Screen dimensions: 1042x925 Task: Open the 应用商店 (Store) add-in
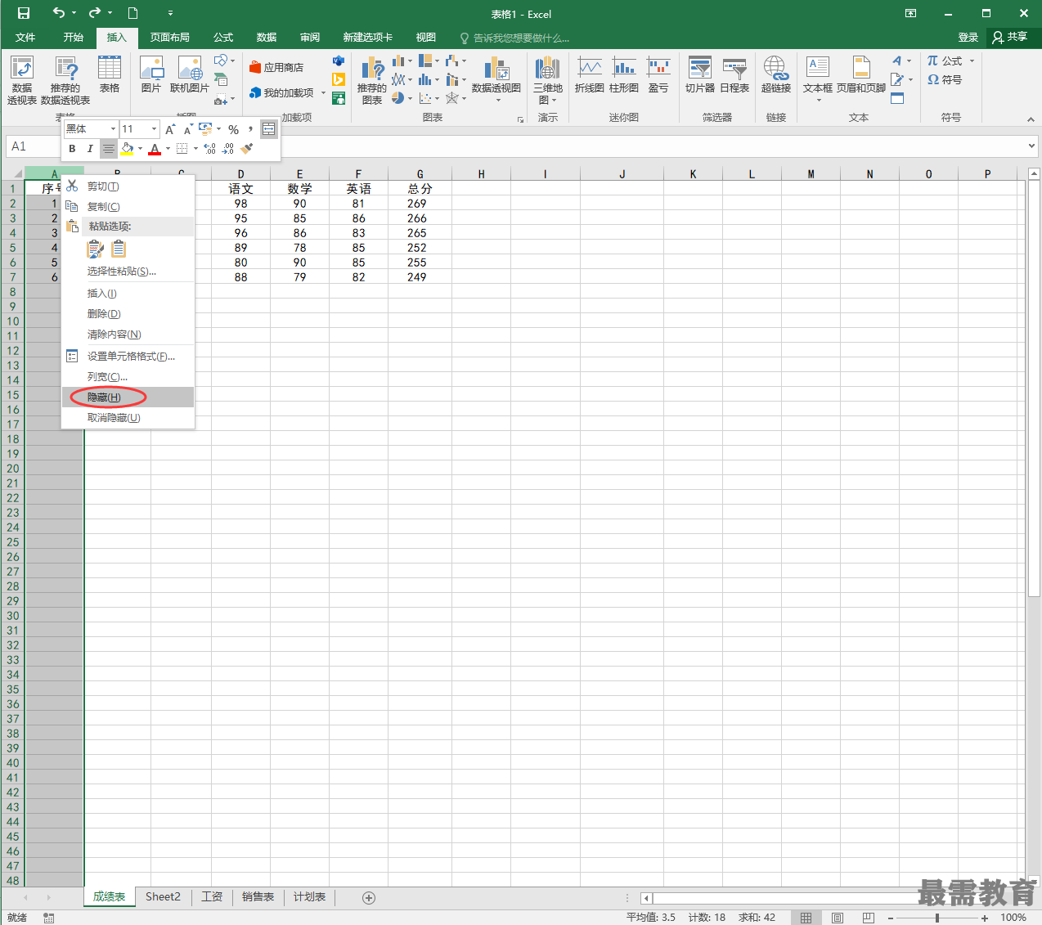(x=276, y=67)
